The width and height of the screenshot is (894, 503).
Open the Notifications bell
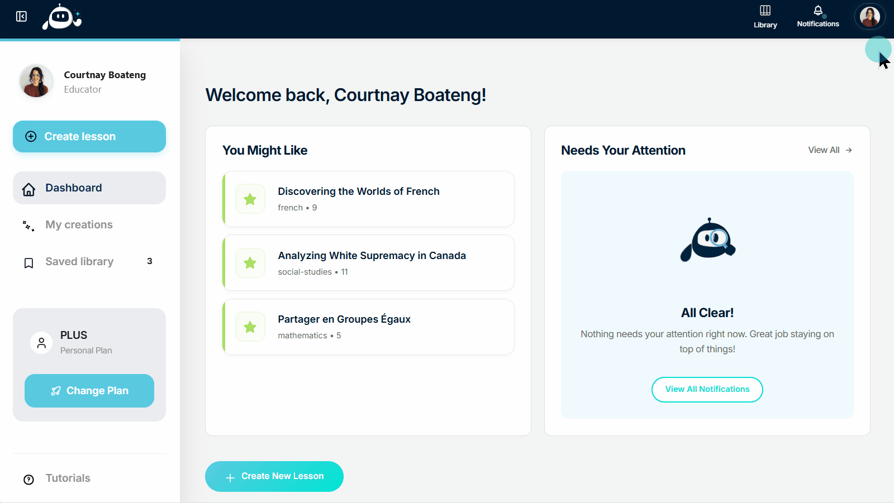pos(817,17)
